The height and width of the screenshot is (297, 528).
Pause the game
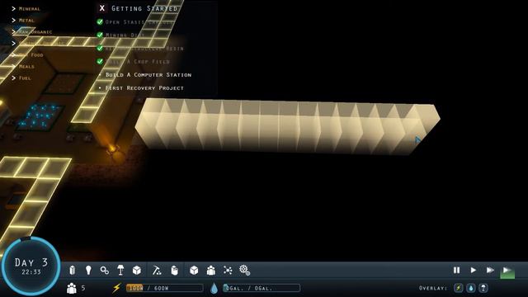point(456,270)
